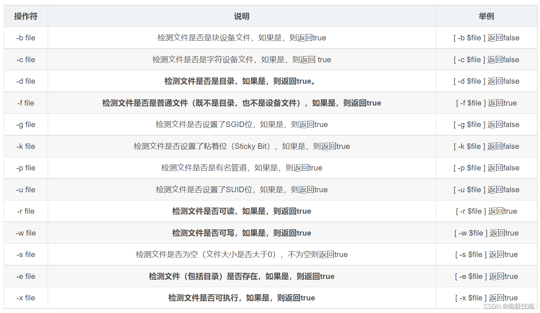Select the "-s file" operator cell

(26, 254)
